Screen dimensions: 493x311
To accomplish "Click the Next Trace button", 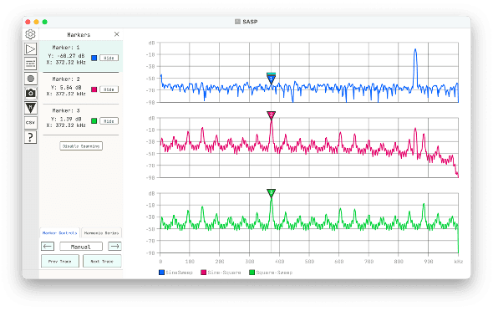I will (x=102, y=262).
